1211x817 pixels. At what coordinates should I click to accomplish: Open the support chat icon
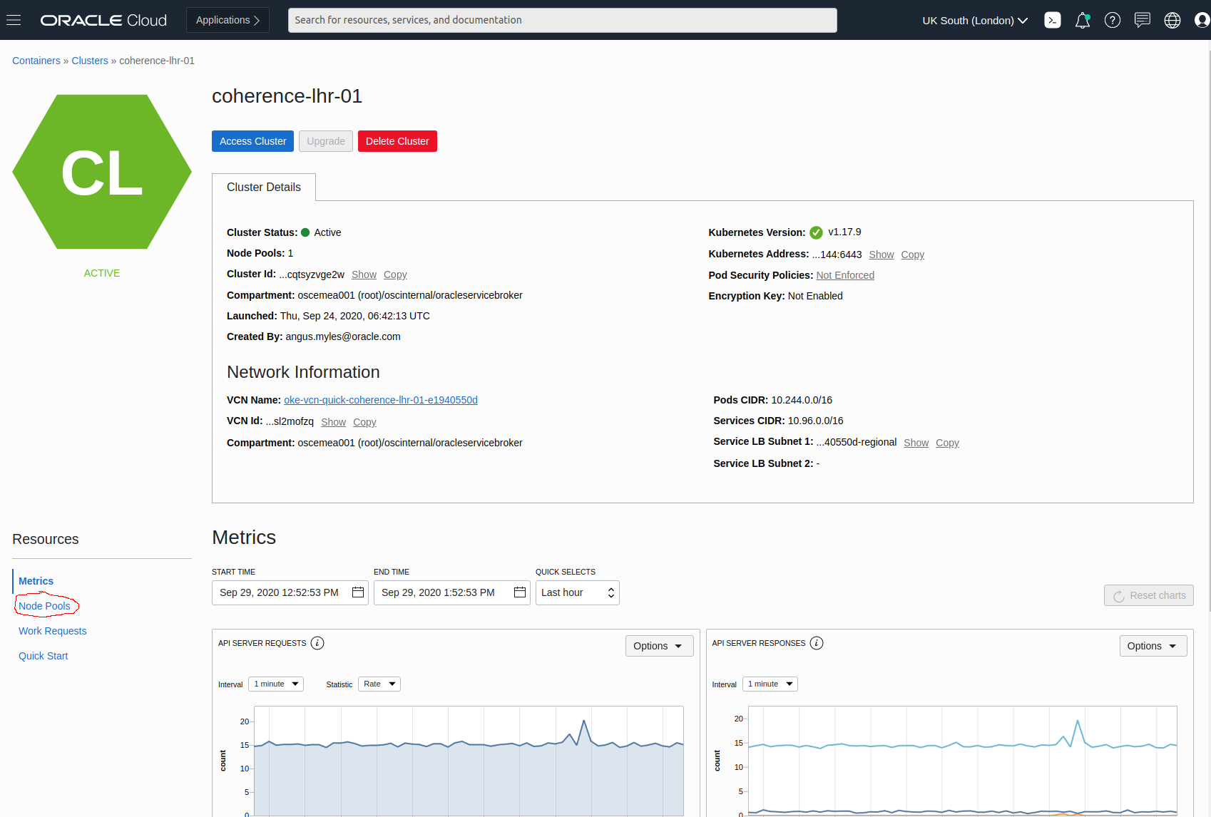tap(1143, 20)
